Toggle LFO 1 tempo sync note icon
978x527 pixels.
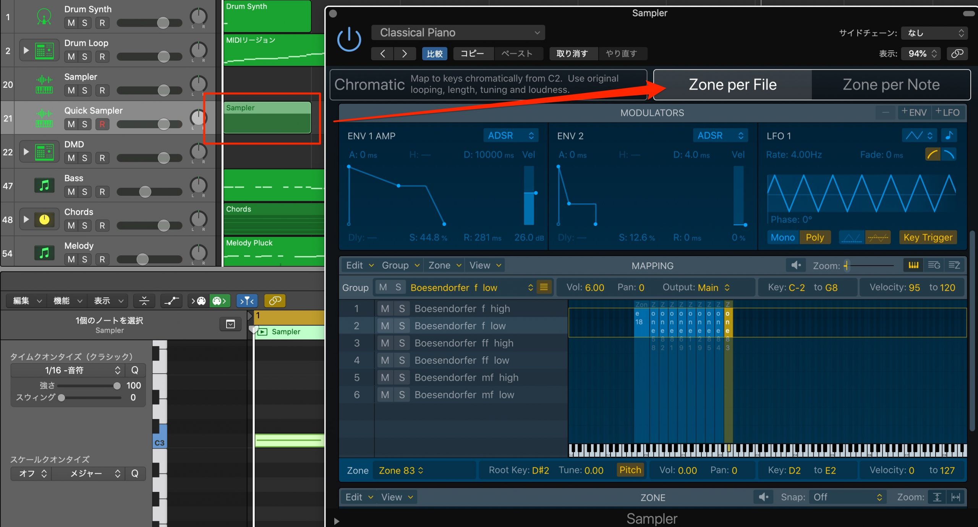pos(949,135)
